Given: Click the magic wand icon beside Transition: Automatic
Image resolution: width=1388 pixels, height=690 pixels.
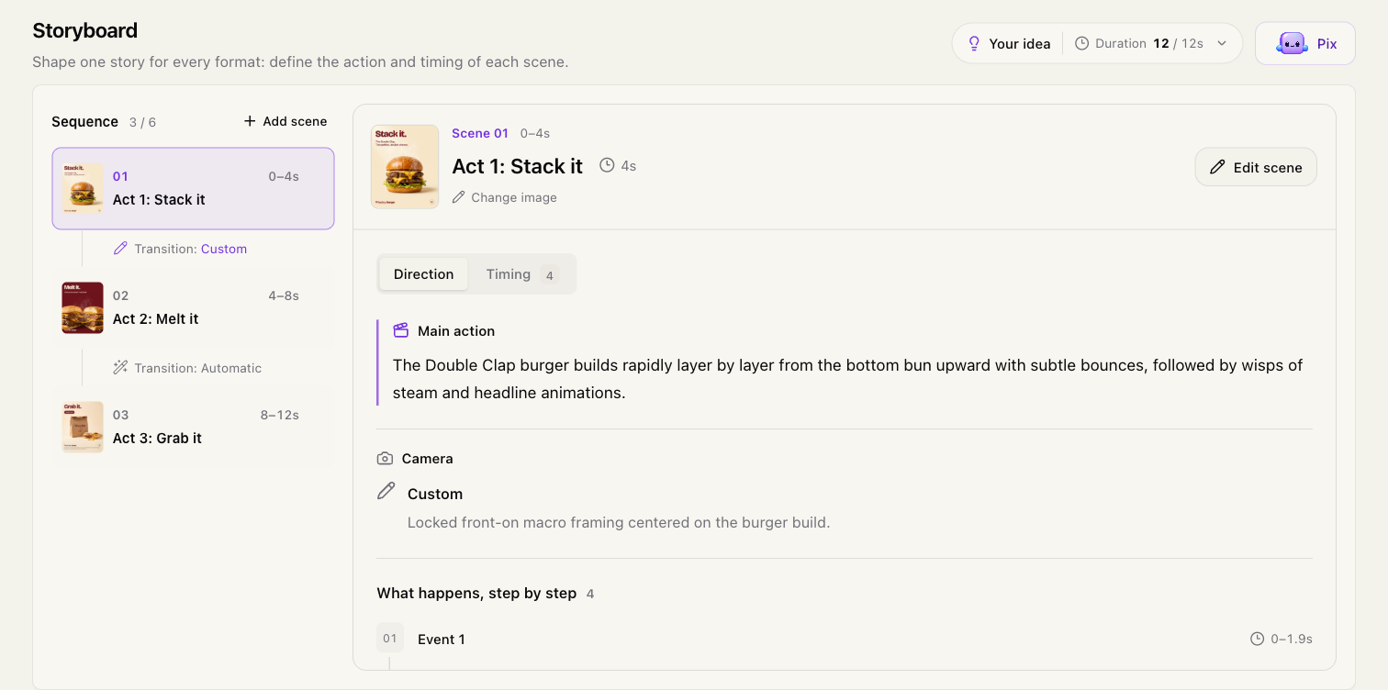Looking at the screenshot, I should pyautogui.click(x=120, y=367).
